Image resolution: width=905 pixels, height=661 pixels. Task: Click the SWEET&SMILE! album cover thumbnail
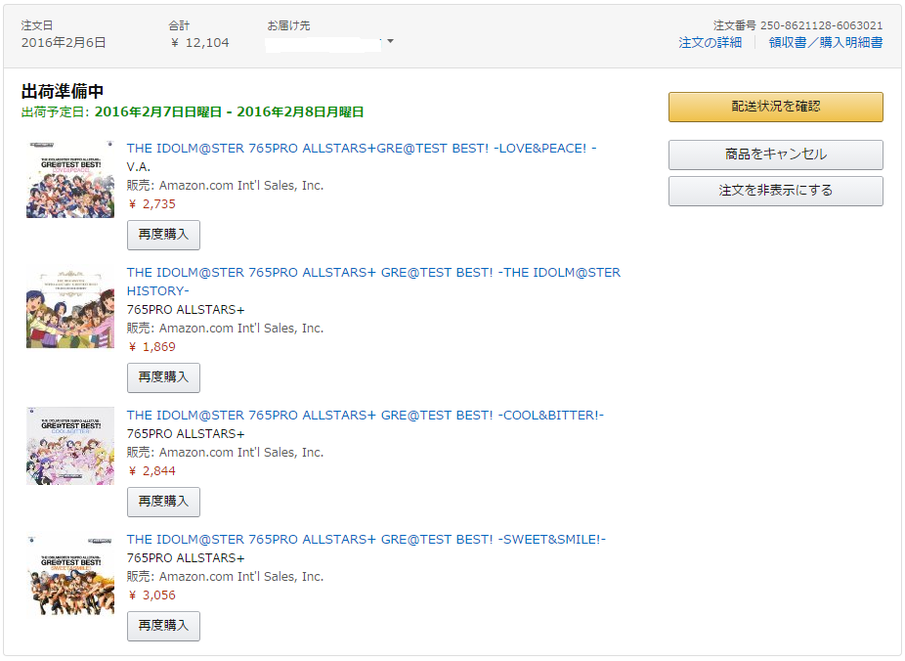coord(70,575)
